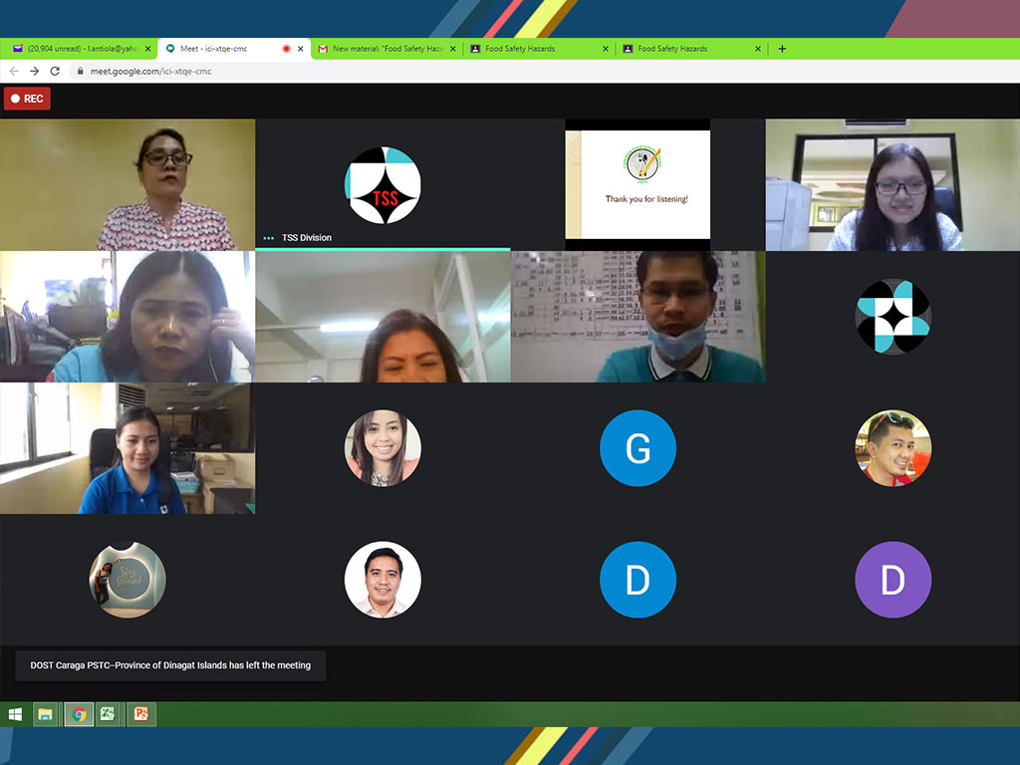The width and height of the screenshot is (1020, 765).
Task: Open the orange presentation app in the taskbar
Action: 140,714
